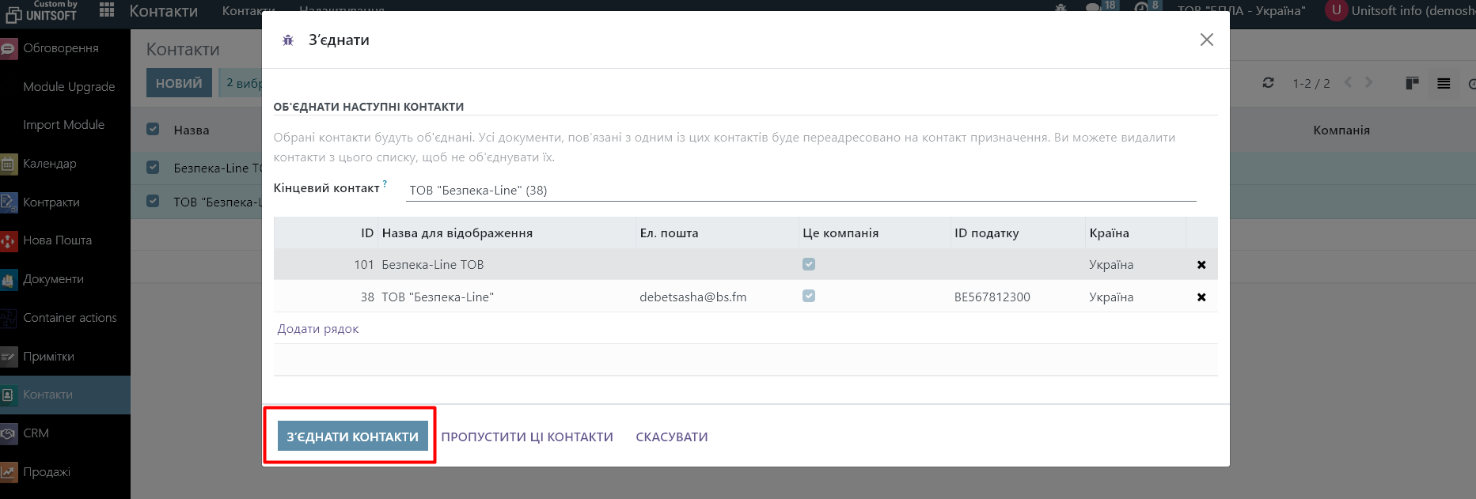Image resolution: width=1476 pixels, height=499 pixels.
Task: Toggle company checkbox for ID 38 row
Action: point(808,296)
